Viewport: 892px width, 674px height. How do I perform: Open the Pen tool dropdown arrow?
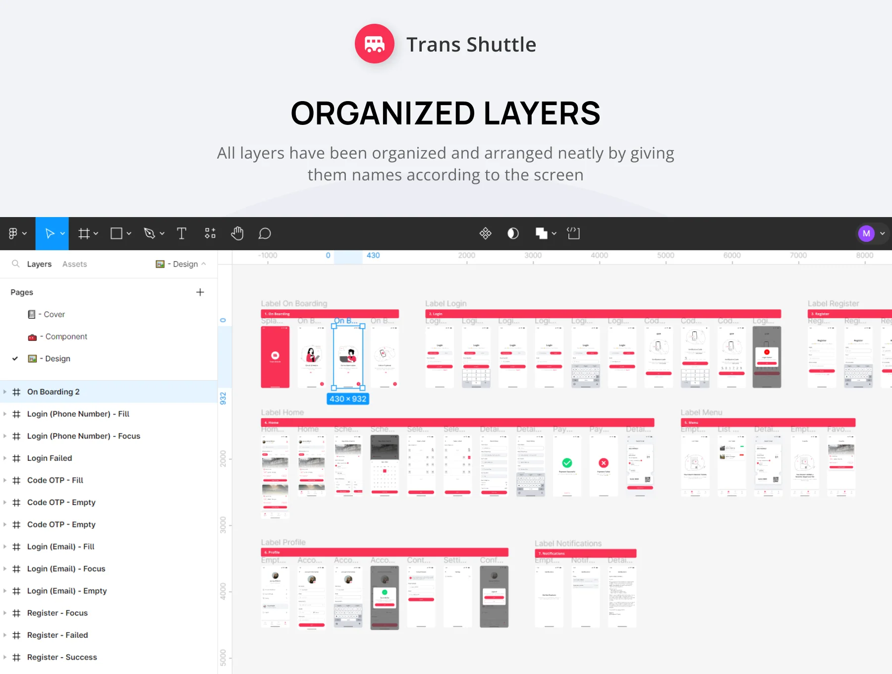162,233
